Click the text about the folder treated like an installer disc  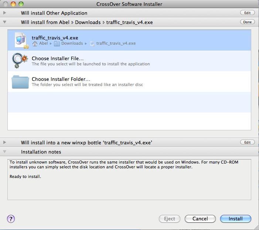coord(87,85)
